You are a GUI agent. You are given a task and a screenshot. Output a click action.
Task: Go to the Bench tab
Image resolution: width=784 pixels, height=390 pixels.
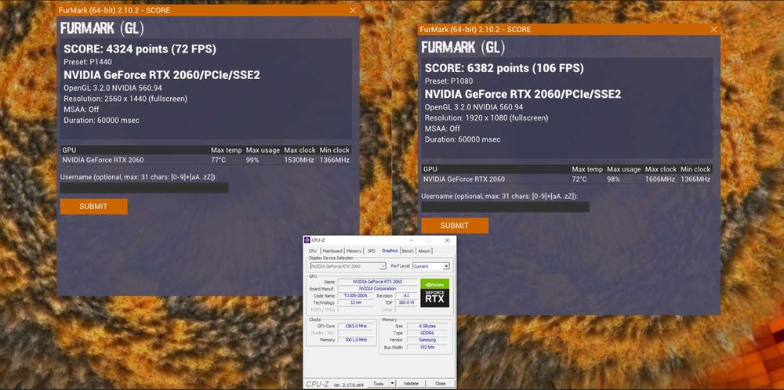pos(408,251)
